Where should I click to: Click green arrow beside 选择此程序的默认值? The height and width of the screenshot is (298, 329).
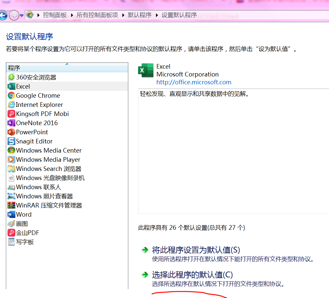coord(145,275)
